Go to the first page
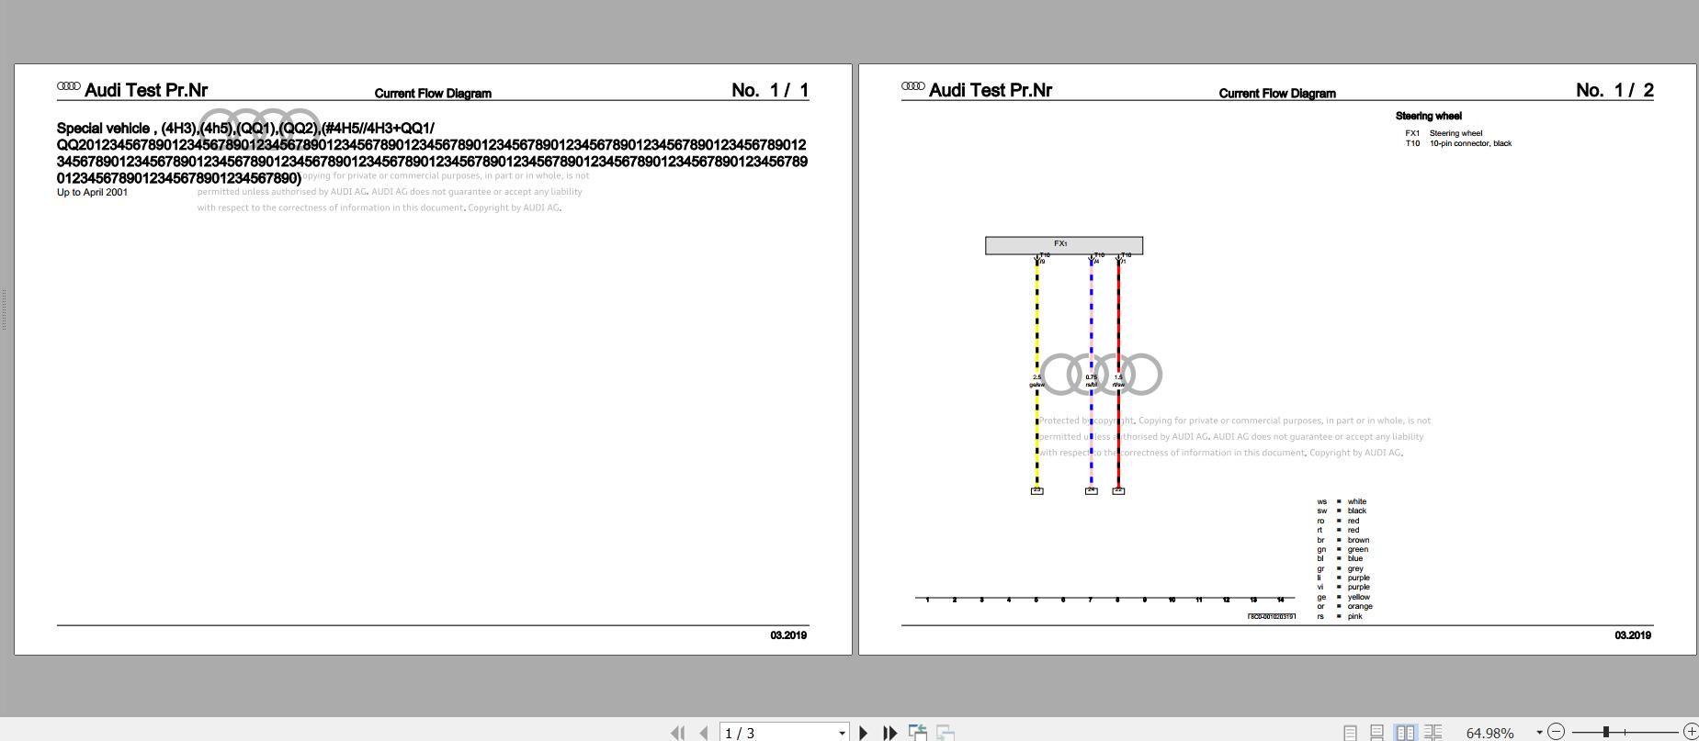 (678, 732)
